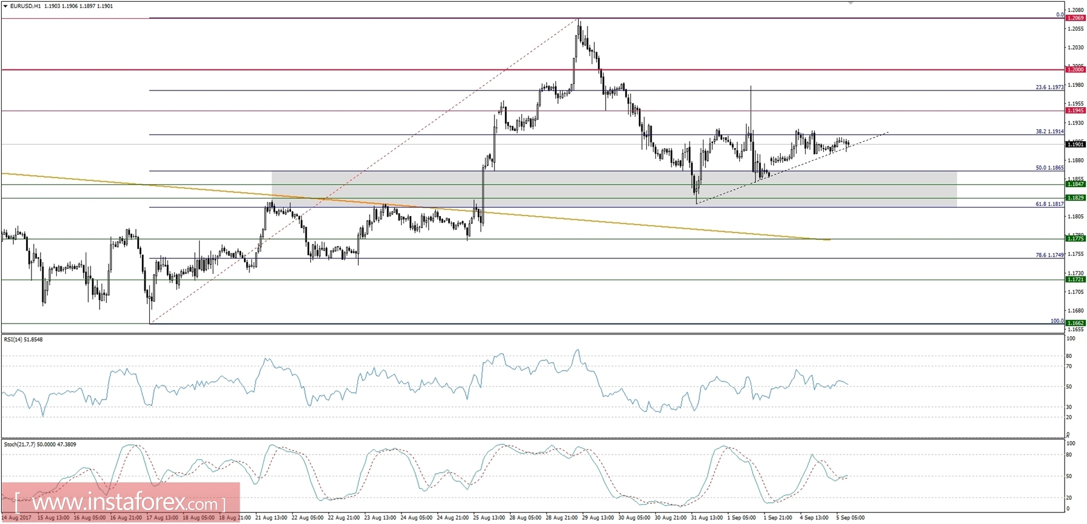
Task: Click the 30 level on RSI axis
Action: 1069,407
